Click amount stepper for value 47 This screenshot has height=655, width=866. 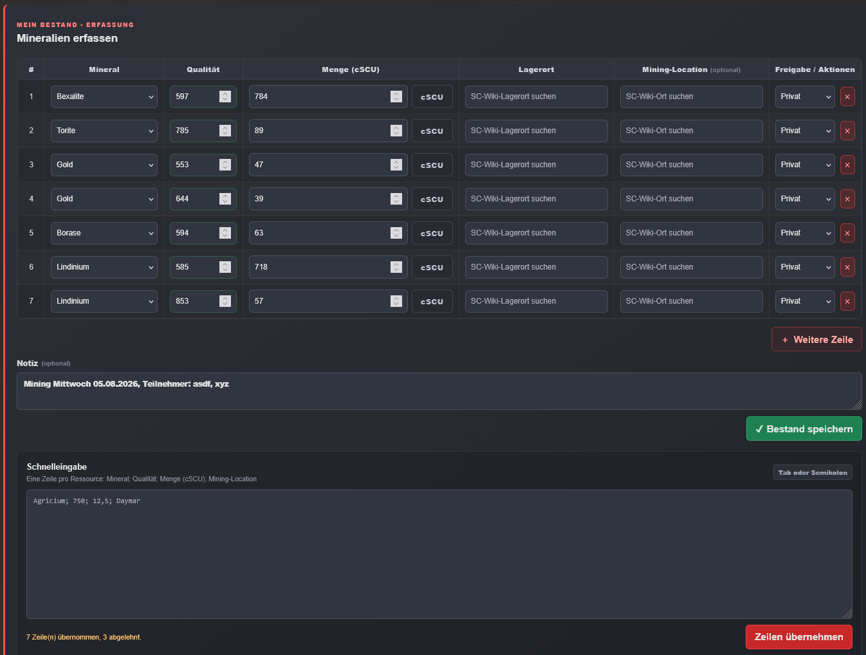(x=396, y=165)
